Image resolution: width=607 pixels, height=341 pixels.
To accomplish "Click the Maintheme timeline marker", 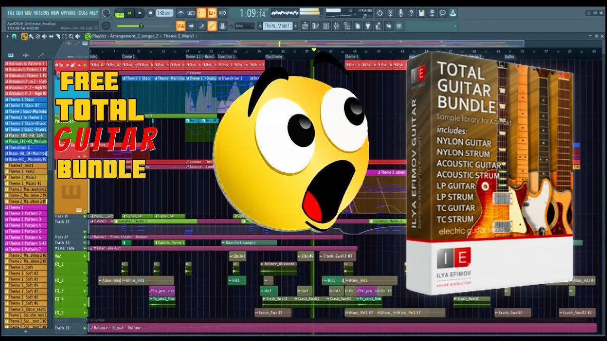I will click(x=274, y=56).
